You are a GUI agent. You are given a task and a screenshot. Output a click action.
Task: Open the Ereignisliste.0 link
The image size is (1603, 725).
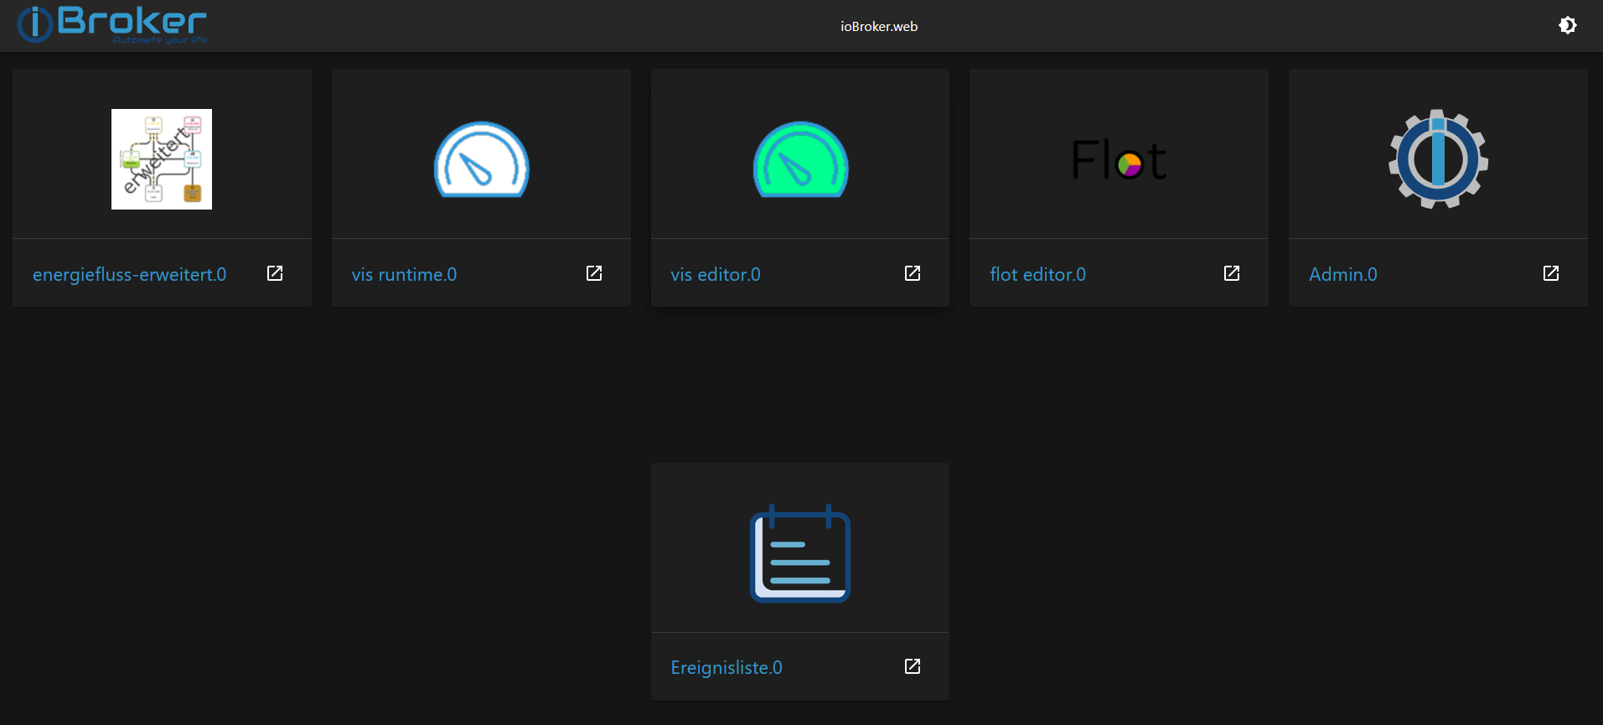point(727,667)
